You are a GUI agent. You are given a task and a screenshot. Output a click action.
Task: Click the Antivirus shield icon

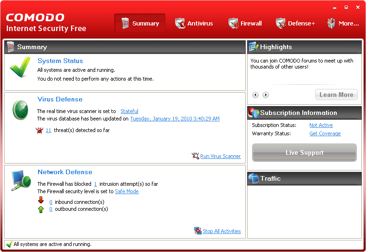pyautogui.click(x=180, y=23)
